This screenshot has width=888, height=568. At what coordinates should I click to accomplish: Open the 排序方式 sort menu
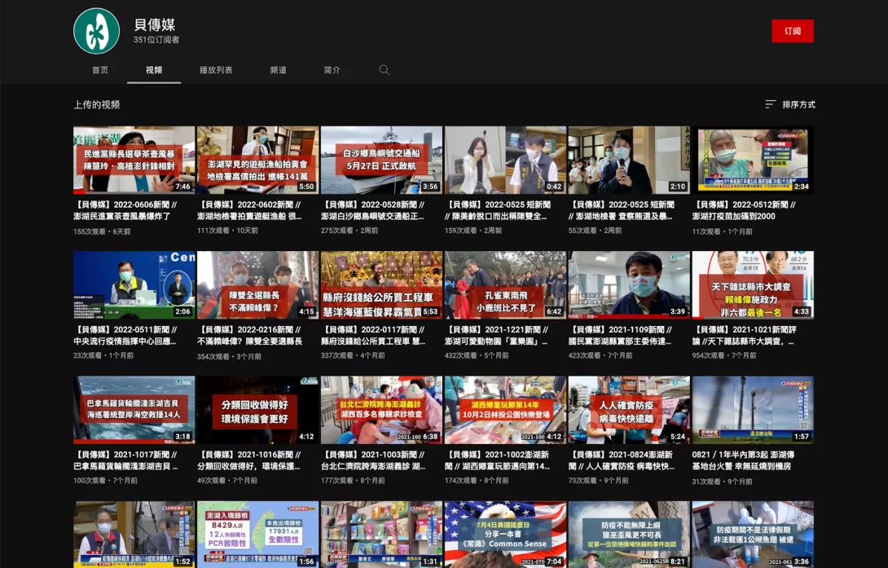pyautogui.click(x=789, y=104)
